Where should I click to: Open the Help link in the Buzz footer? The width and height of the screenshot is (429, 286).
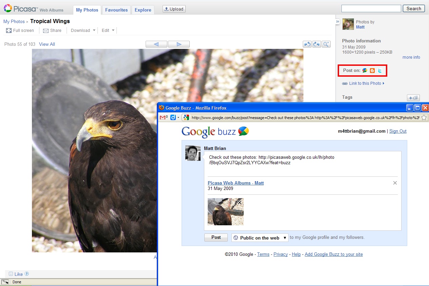click(296, 254)
